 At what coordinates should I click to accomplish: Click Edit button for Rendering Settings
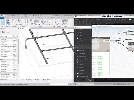click(x=15, y=75)
